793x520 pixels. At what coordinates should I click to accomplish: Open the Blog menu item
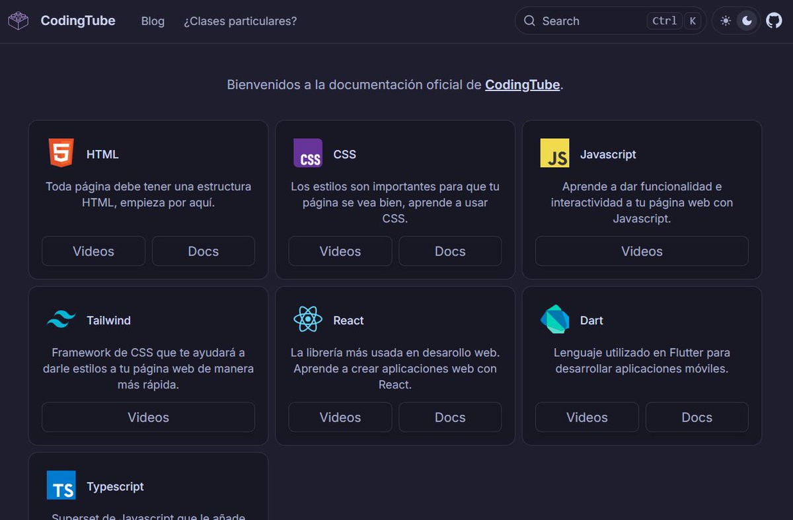click(153, 21)
